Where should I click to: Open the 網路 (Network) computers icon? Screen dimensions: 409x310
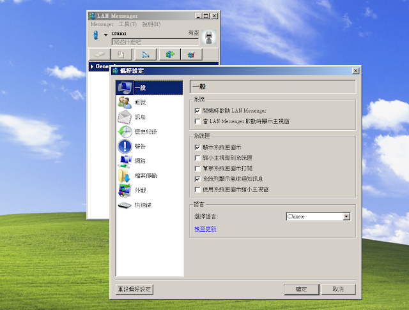(125, 161)
